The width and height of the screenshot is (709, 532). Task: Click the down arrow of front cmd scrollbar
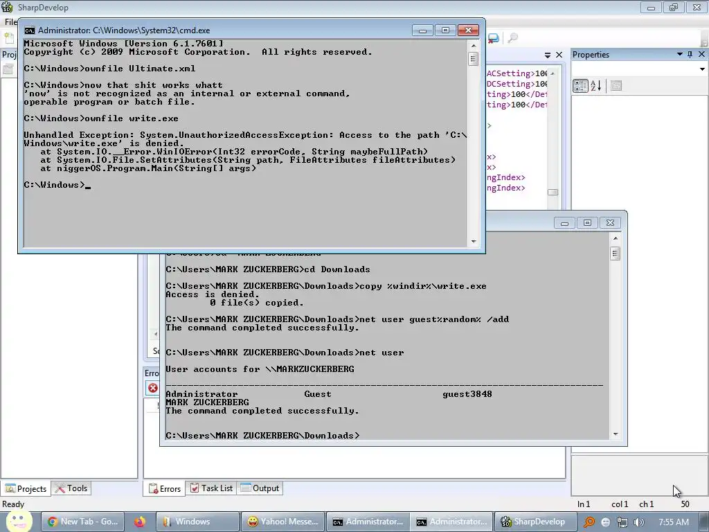474,242
